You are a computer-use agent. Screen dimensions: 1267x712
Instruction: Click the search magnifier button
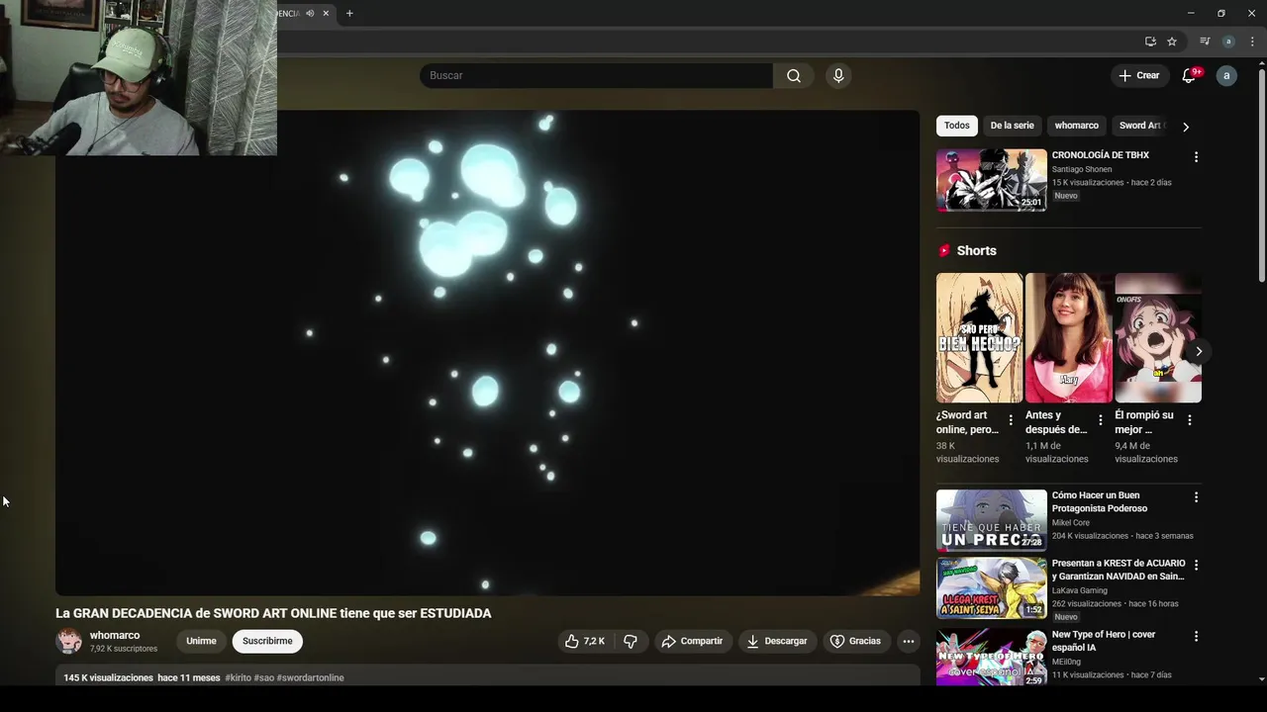[x=794, y=76]
